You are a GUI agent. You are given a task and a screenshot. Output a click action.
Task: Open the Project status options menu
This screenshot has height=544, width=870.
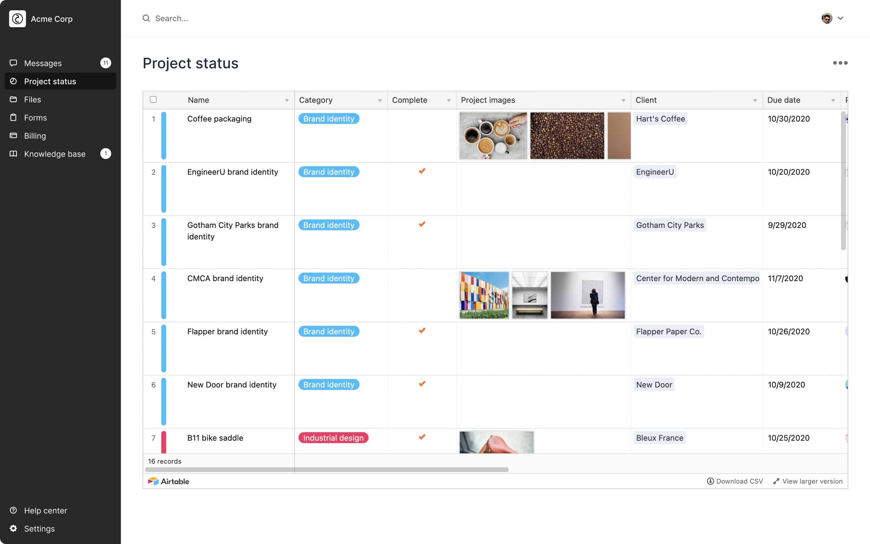pyautogui.click(x=840, y=63)
